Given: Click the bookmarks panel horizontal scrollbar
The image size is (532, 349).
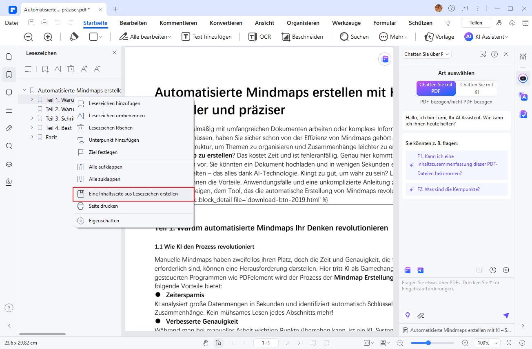Looking at the screenshot, I should [x=42, y=334].
